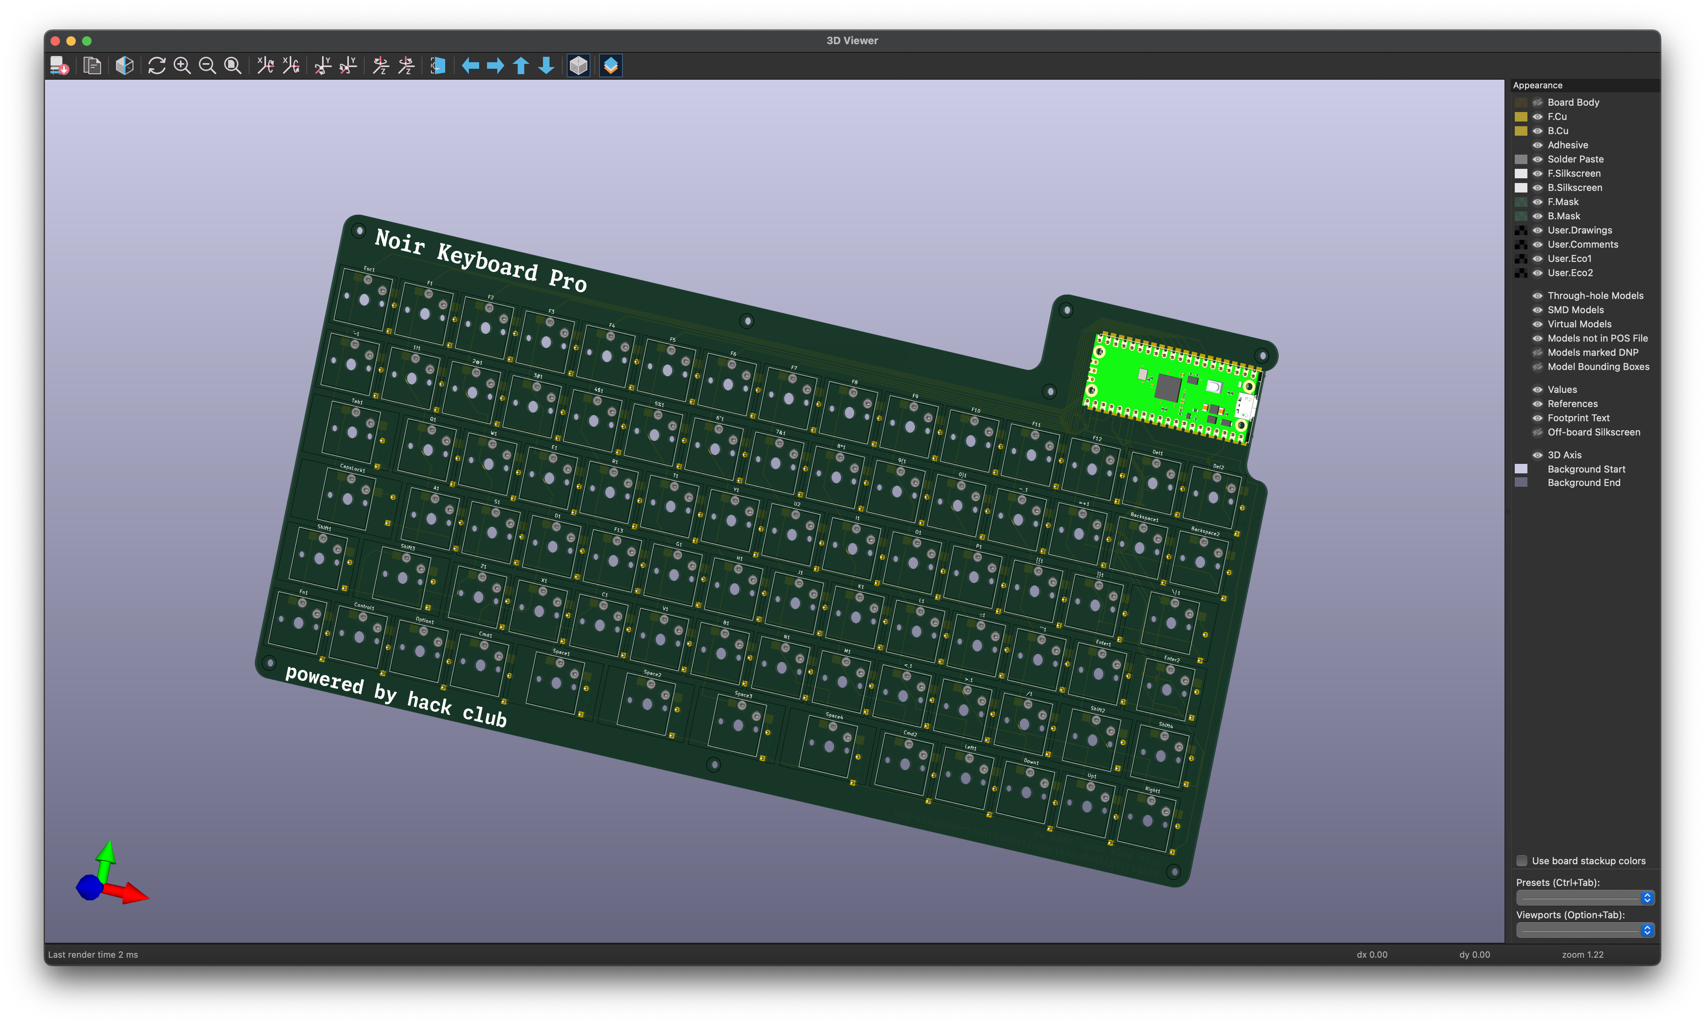Screen dimensions: 1705x1024
Task: Click "powered by hack club" board text
Action: (x=396, y=696)
